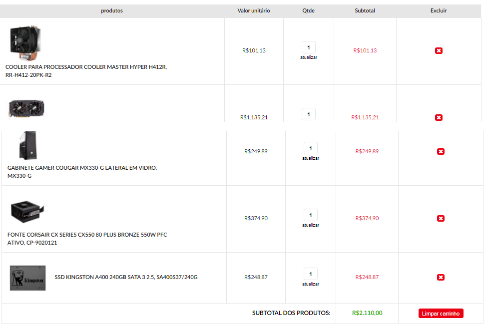Click the Subtotal column header
Image resolution: width=484 pixels, height=325 pixels.
pos(365,11)
